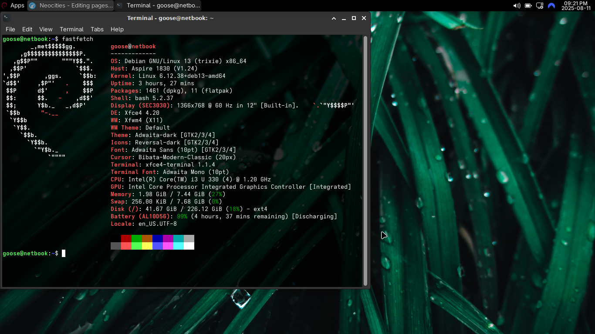
Task: Select Terminal taskbar button in panel
Action: coord(158,5)
